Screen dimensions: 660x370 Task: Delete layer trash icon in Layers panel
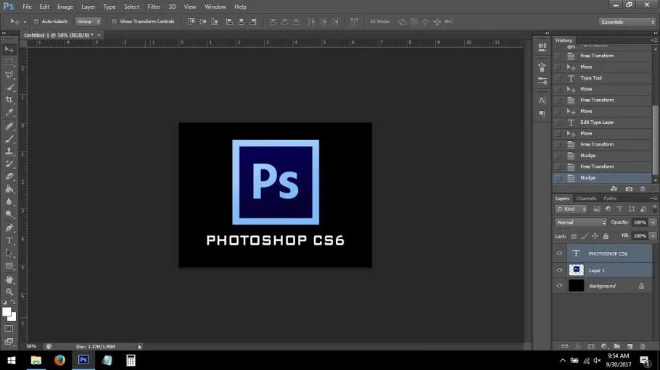[x=643, y=346]
